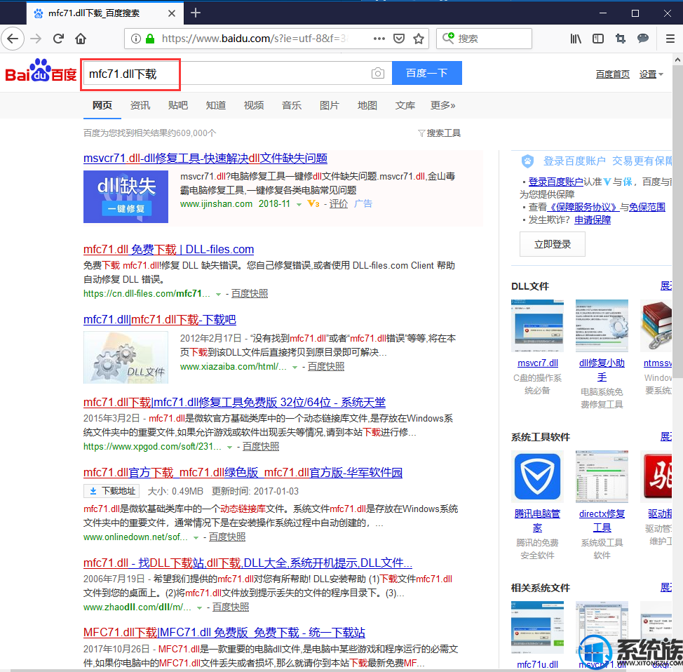
Task: Switch to the 地图 tab
Action: (x=367, y=105)
